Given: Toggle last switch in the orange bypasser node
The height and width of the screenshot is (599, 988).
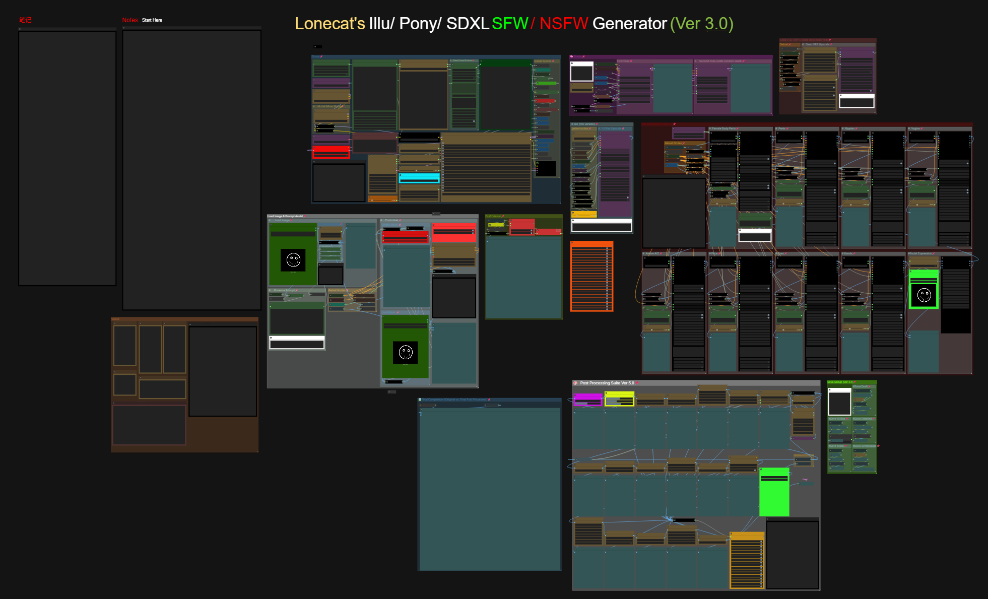Looking at the screenshot, I should coord(607,308).
